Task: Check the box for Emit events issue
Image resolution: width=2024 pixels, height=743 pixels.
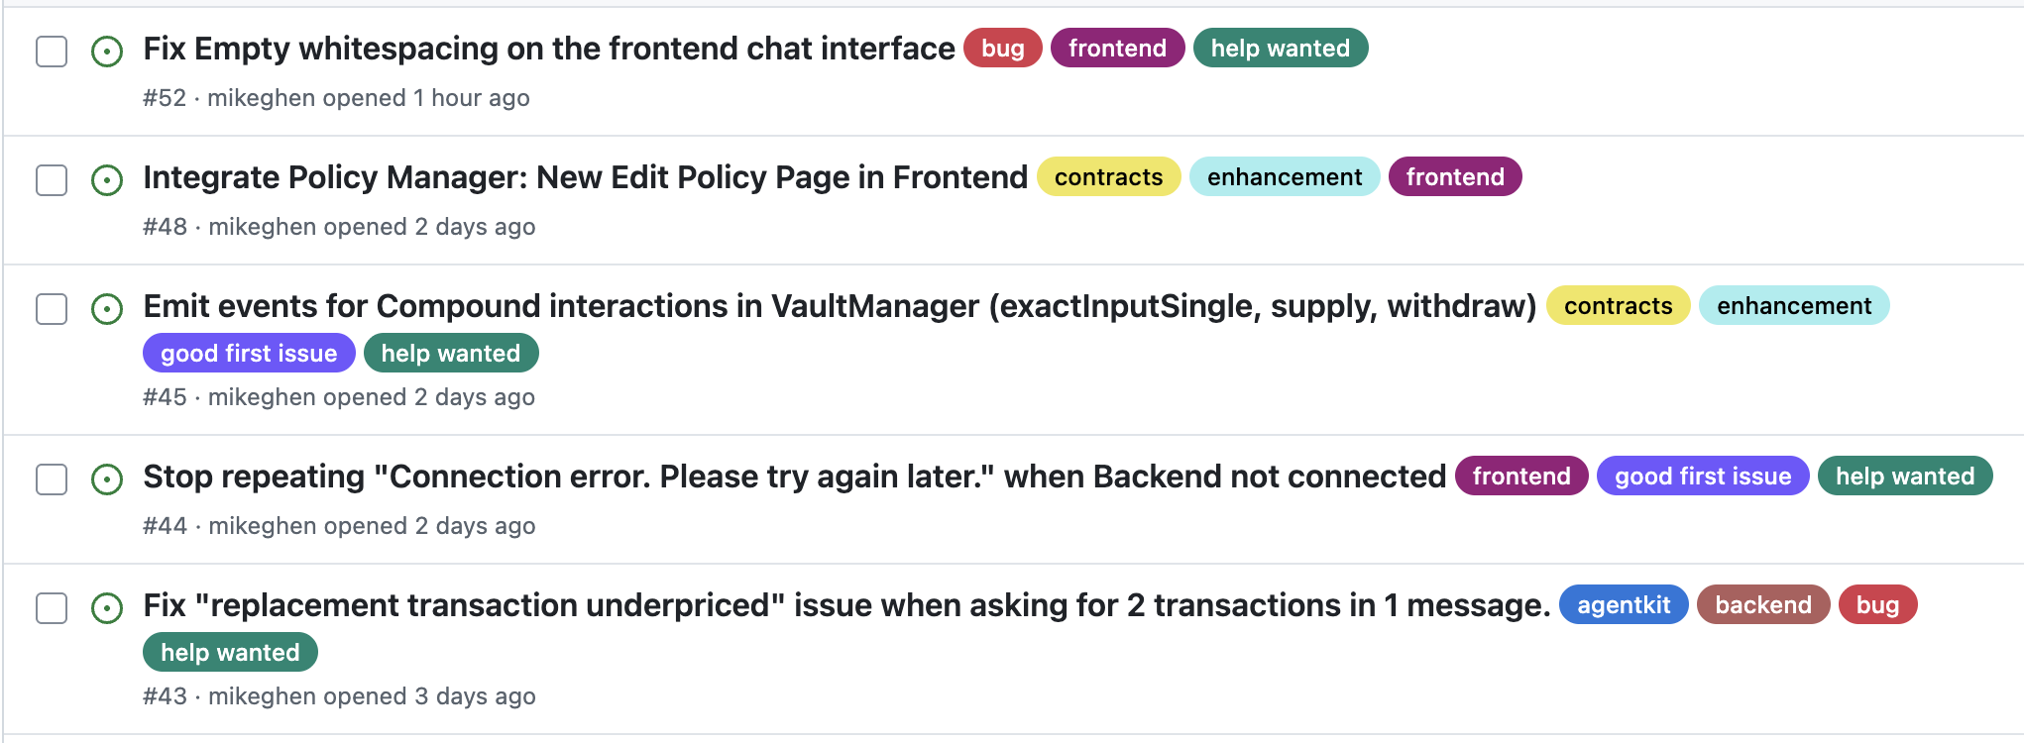Action: coord(52,309)
